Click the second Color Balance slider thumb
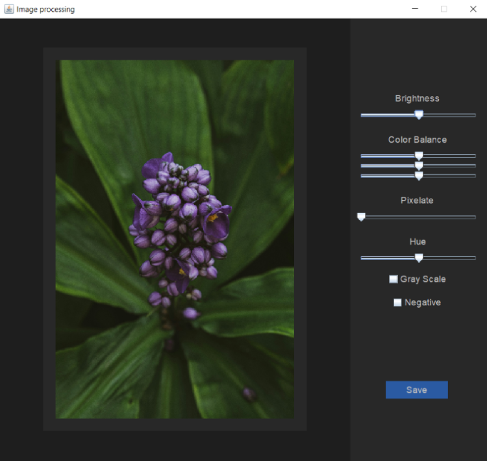 (x=419, y=166)
